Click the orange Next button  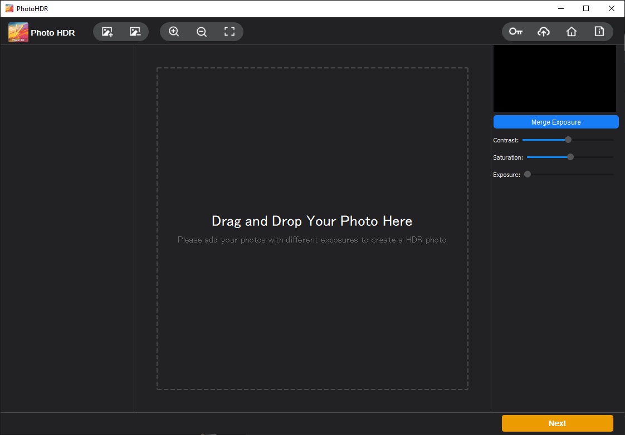pos(557,423)
